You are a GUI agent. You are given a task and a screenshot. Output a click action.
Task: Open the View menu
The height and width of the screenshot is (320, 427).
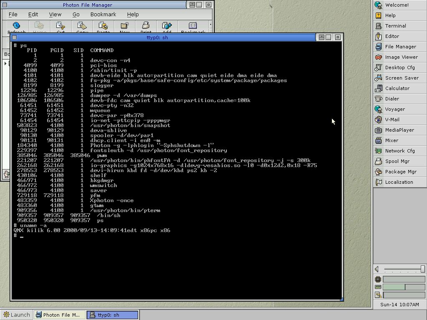pos(55,14)
